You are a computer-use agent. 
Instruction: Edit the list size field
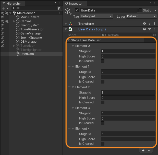150,40
